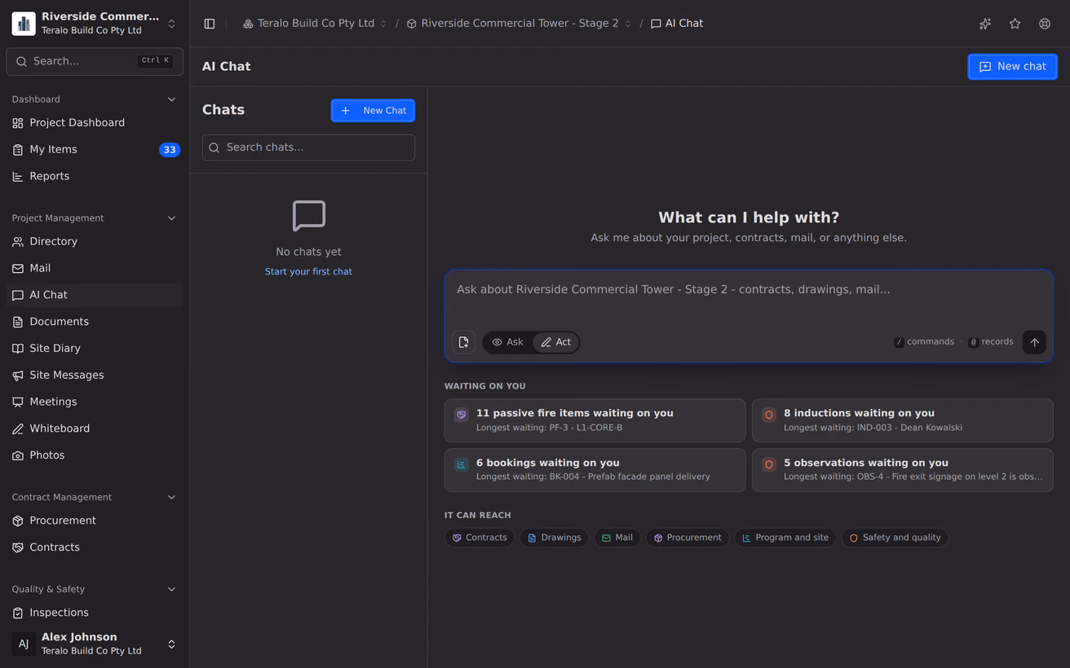The height and width of the screenshot is (668, 1070).
Task: Click the AJ avatar icon
Action: tap(24, 644)
